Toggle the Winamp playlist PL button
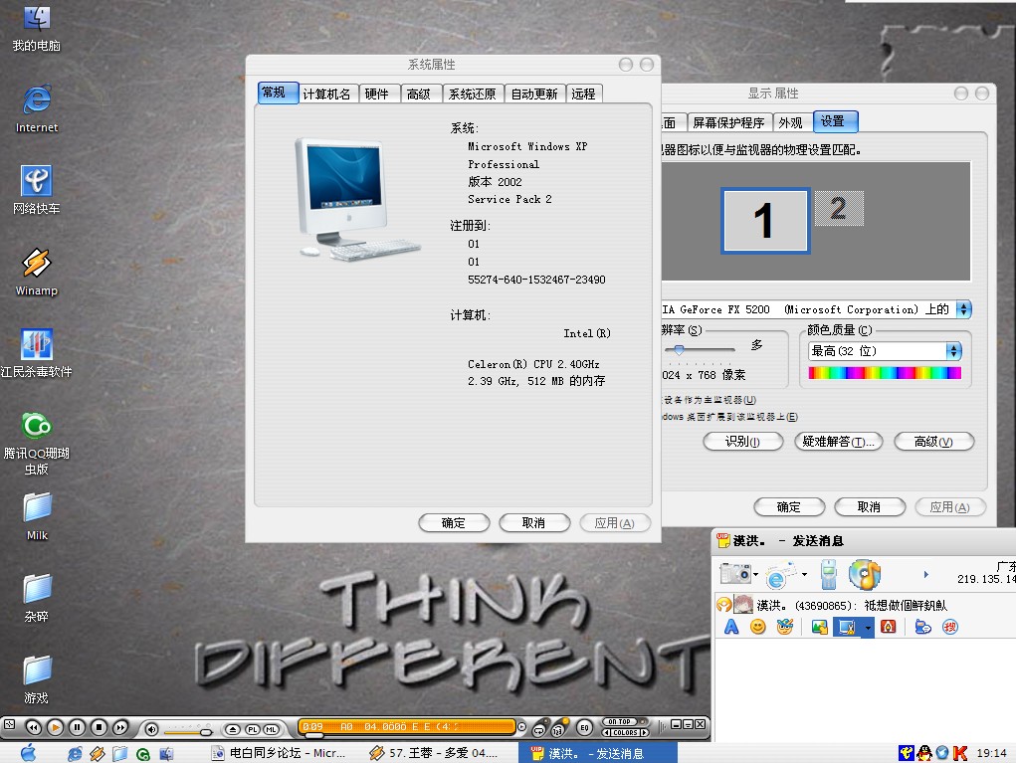Screen dimensions: 1016x763 tap(253, 729)
